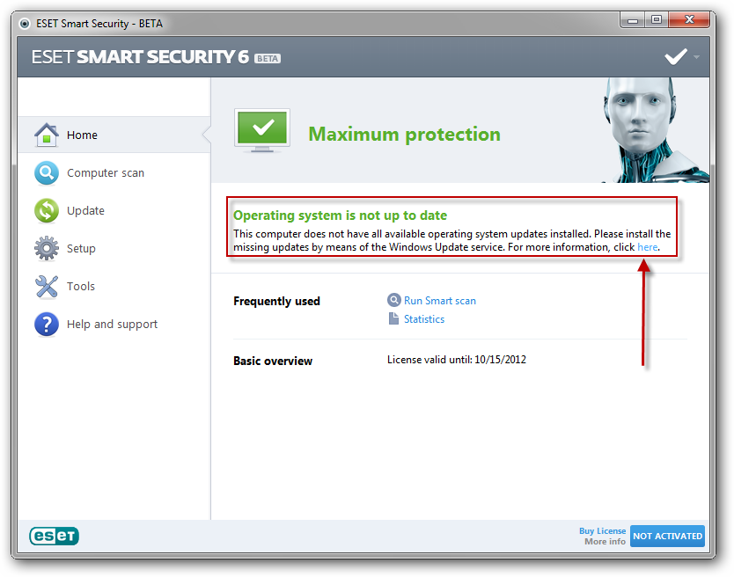Open Setup via the gear icon
734x577 pixels.
(x=46, y=248)
